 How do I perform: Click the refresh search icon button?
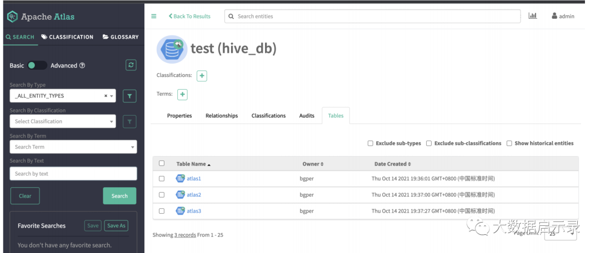coord(131,65)
